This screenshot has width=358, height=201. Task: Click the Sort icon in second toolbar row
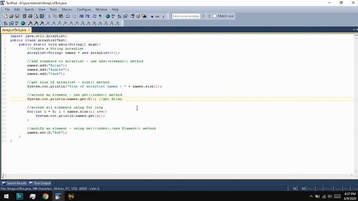[6, 23]
